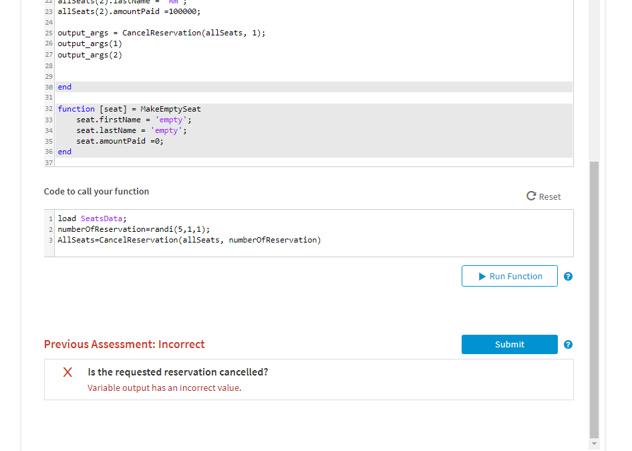Open help beside the Run Function button
Viewport: 632px width, 451px height.
[568, 276]
